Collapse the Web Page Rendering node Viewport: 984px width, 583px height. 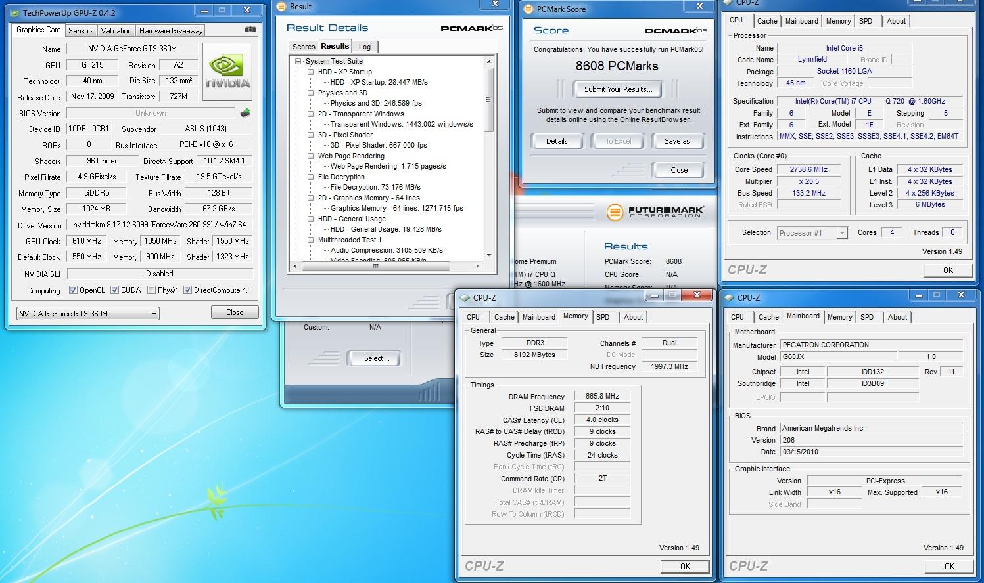click(x=311, y=156)
